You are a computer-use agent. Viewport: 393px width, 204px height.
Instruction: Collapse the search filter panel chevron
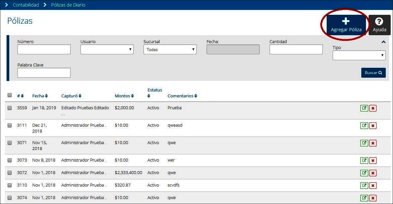coord(383,42)
